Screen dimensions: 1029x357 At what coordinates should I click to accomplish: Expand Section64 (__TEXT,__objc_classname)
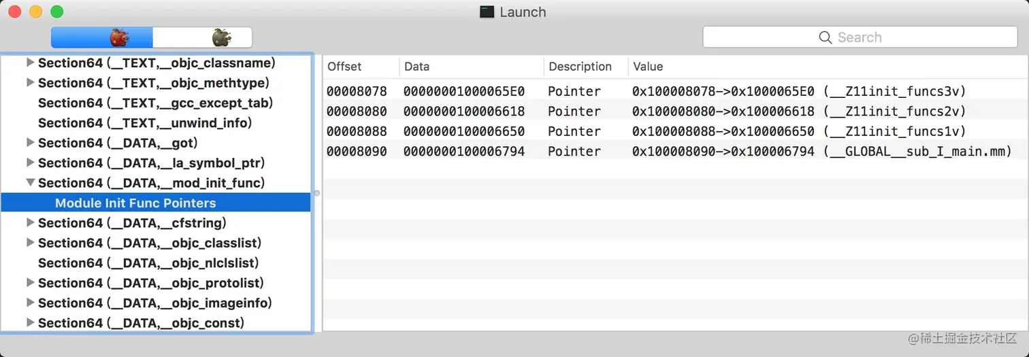click(x=30, y=63)
